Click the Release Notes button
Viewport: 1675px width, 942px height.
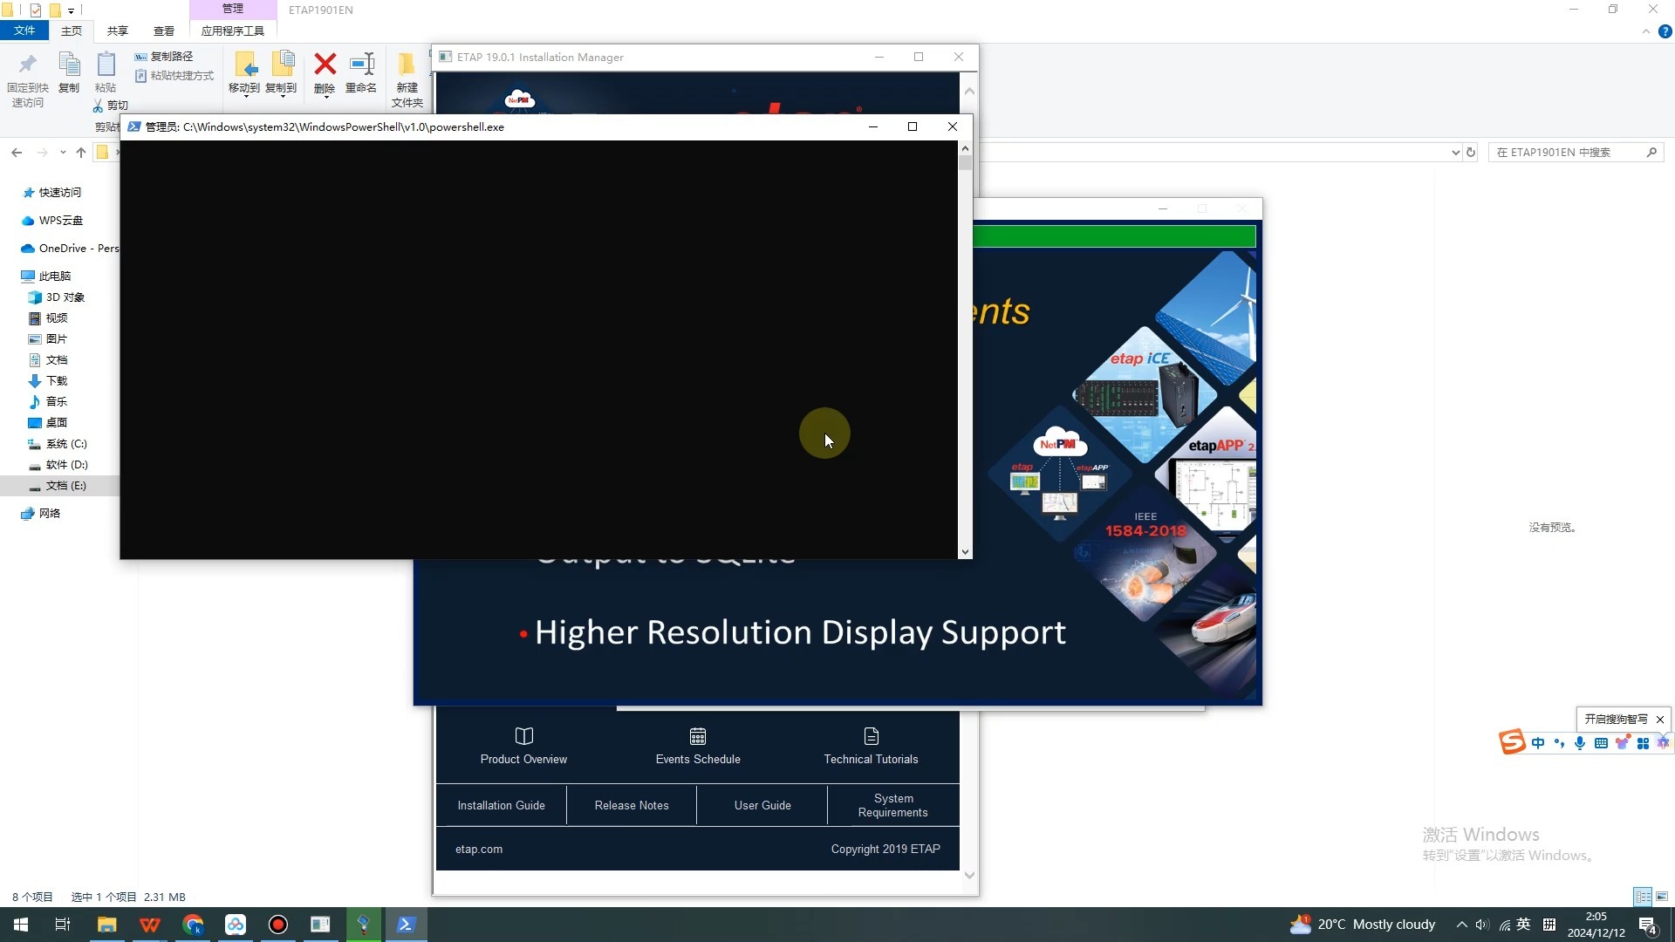[x=632, y=805]
